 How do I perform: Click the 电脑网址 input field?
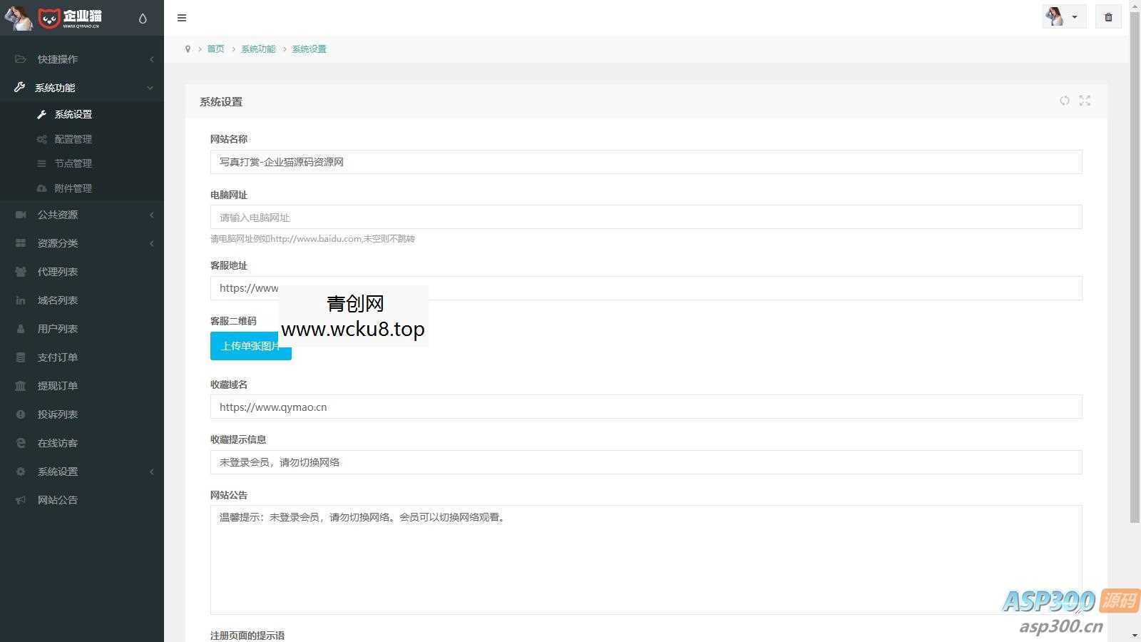coord(645,218)
